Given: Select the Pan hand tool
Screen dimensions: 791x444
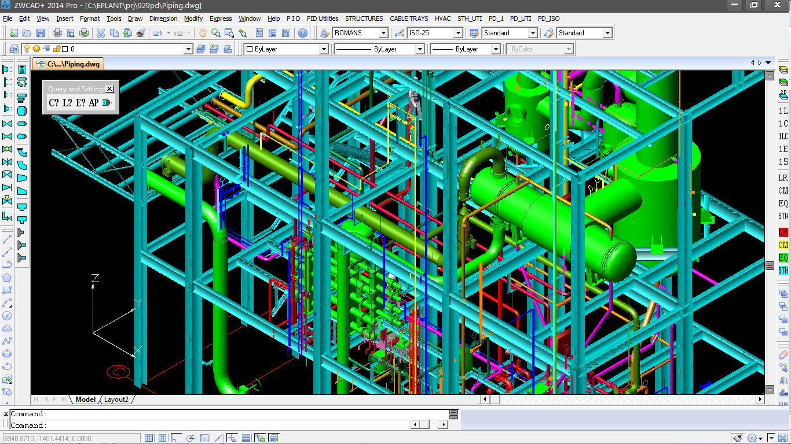Looking at the screenshot, I should point(203,33).
